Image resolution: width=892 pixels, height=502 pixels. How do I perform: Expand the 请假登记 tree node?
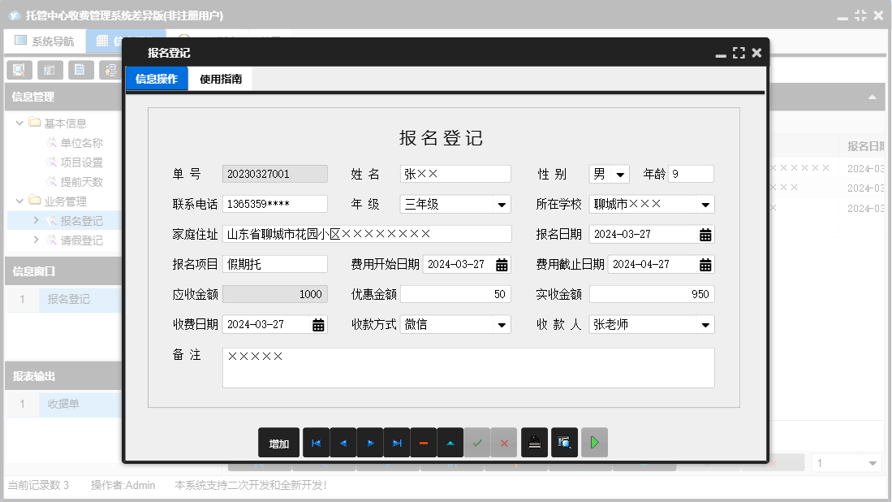click(x=37, y=240)
